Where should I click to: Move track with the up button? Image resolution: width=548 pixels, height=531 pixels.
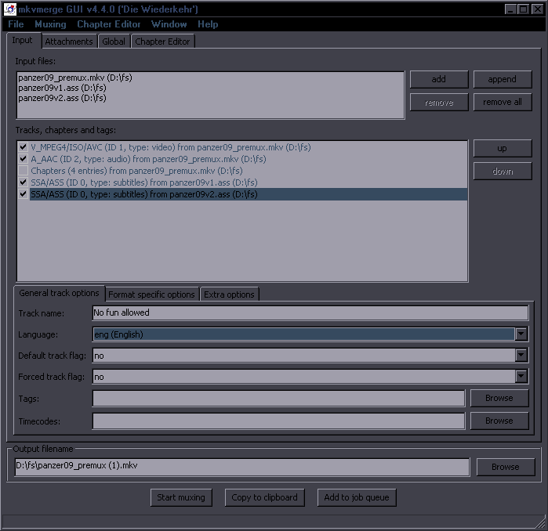point(503,148)
